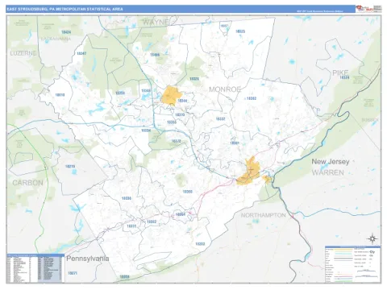Click the MONROE county label
The width and height of the screenshot is (387, 290).
coord(225,89)
